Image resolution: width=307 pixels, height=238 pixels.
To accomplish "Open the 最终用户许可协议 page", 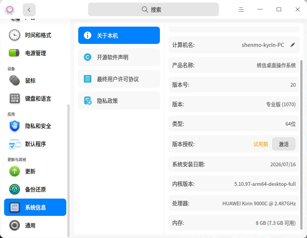I will click(x=119, y=79).
